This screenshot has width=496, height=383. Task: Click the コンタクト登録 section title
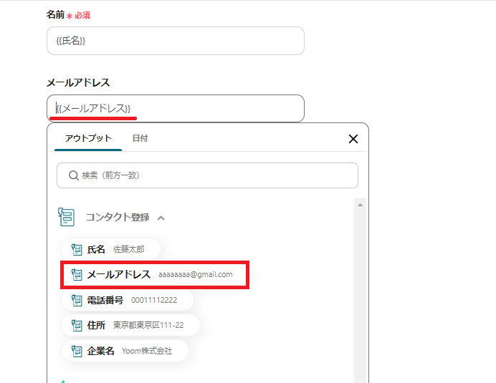118,218
